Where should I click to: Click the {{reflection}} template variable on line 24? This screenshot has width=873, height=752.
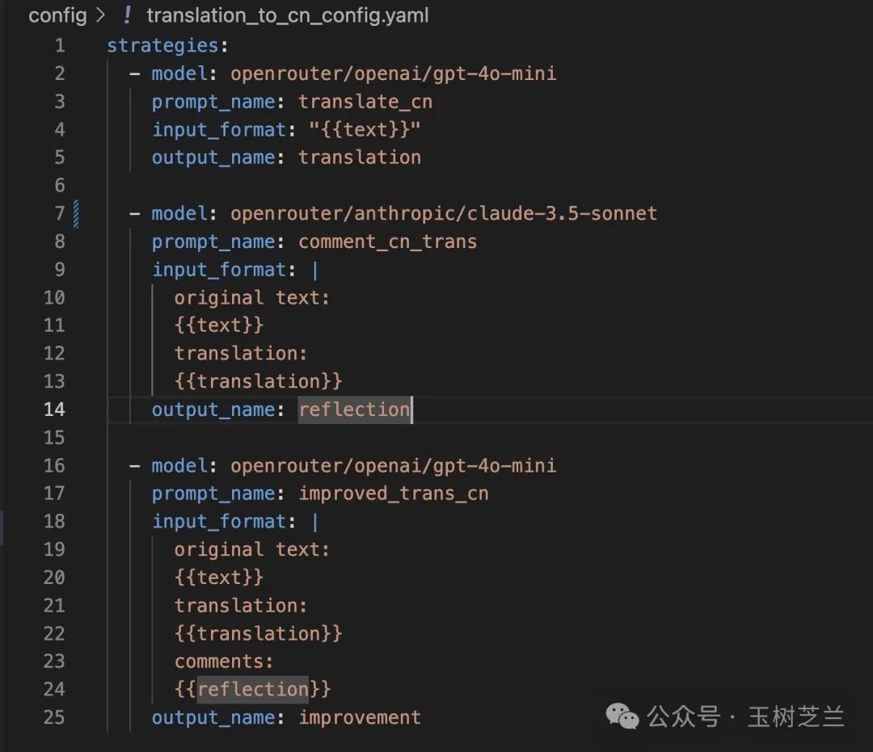click(253, 689)
